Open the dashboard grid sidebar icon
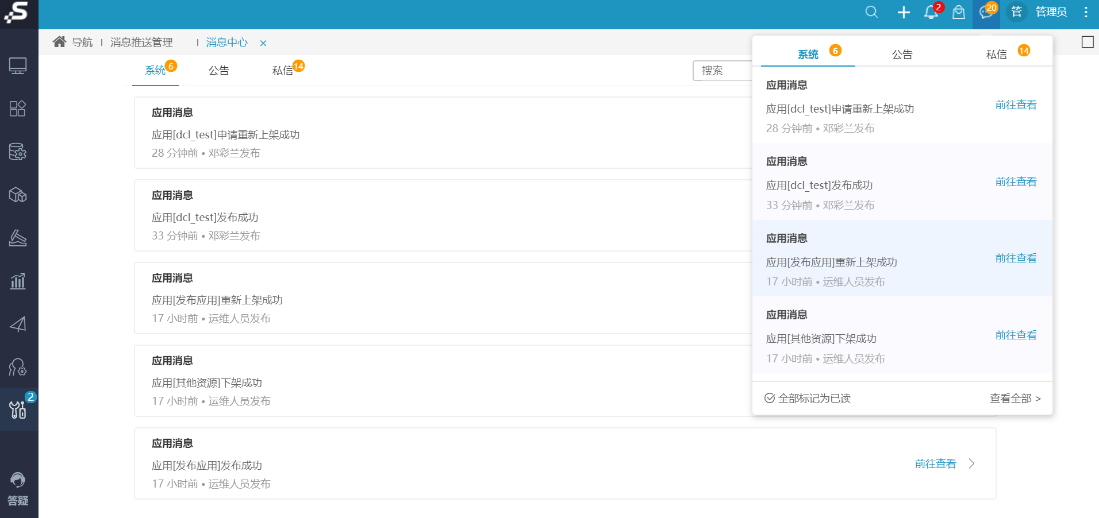Screen dimensions: 1099x518 pyautogui.click(x=18, y=109)
